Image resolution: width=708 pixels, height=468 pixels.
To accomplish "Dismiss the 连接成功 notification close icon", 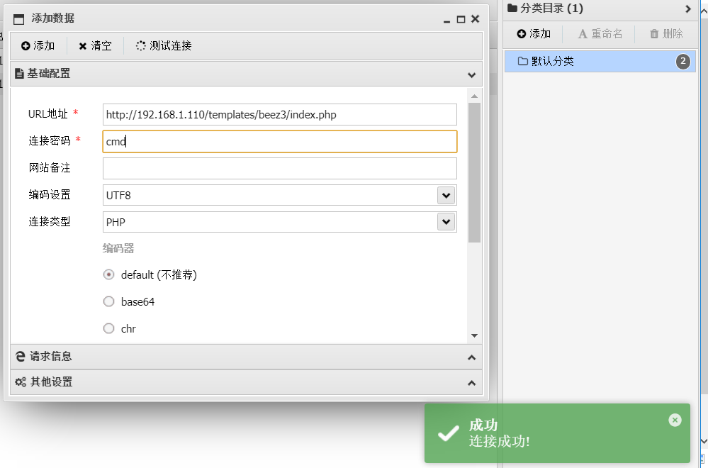I will pos(675,420).
